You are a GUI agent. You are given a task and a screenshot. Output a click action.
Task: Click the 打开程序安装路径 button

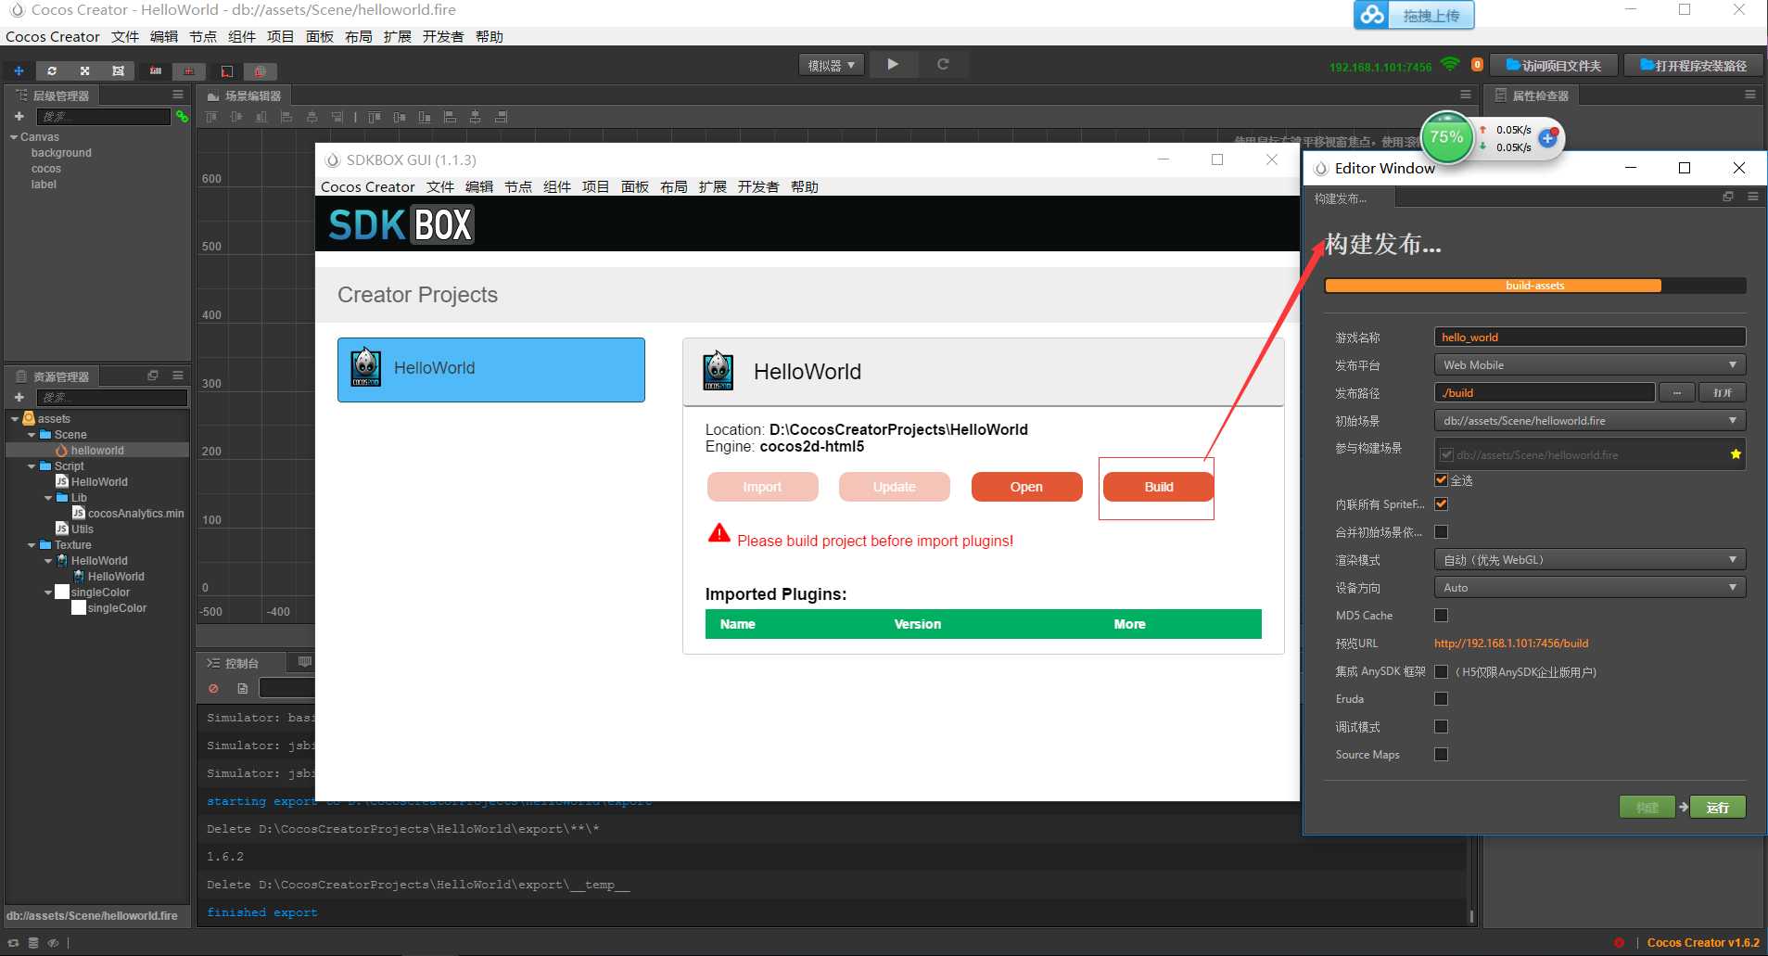1693,65
